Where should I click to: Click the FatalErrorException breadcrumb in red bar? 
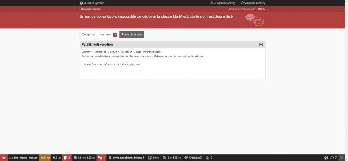click(x=90, y=9)
